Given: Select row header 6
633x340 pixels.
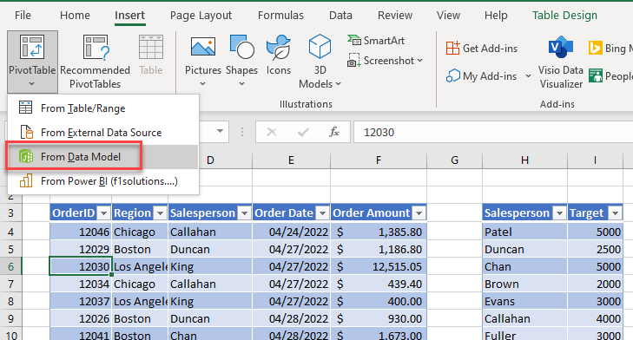Looking at the screenshot, I should tap(11, 266).
